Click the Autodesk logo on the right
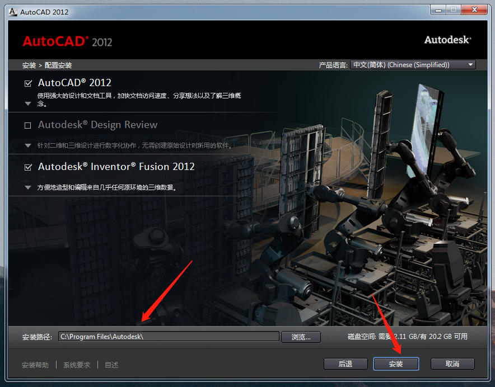 (447, 40)
